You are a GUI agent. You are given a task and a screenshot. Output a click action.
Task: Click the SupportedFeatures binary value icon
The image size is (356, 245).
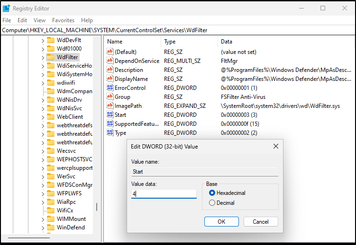(110, 124)
